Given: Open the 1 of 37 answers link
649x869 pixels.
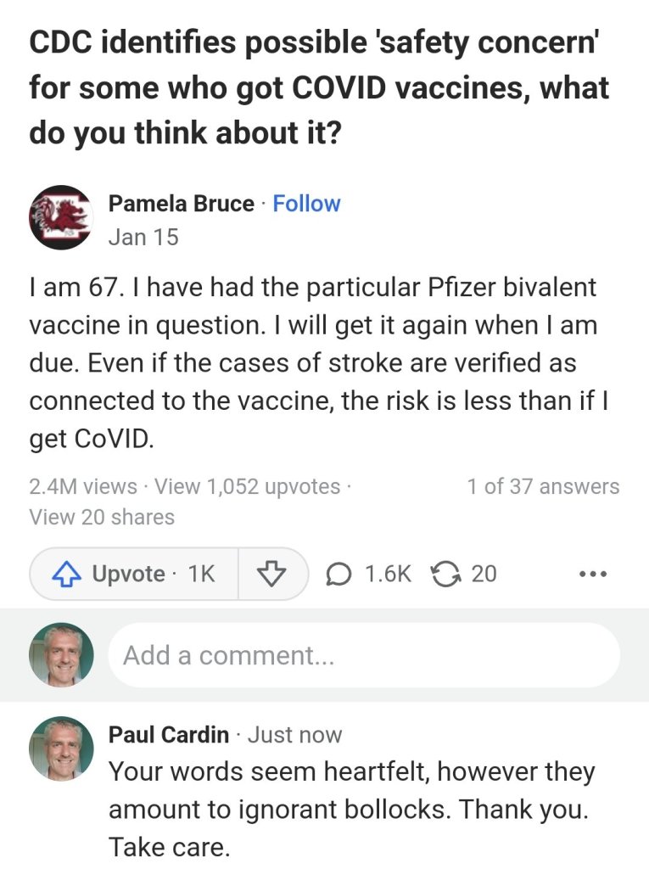Looking at the screenshot, I should pos(543,487).
